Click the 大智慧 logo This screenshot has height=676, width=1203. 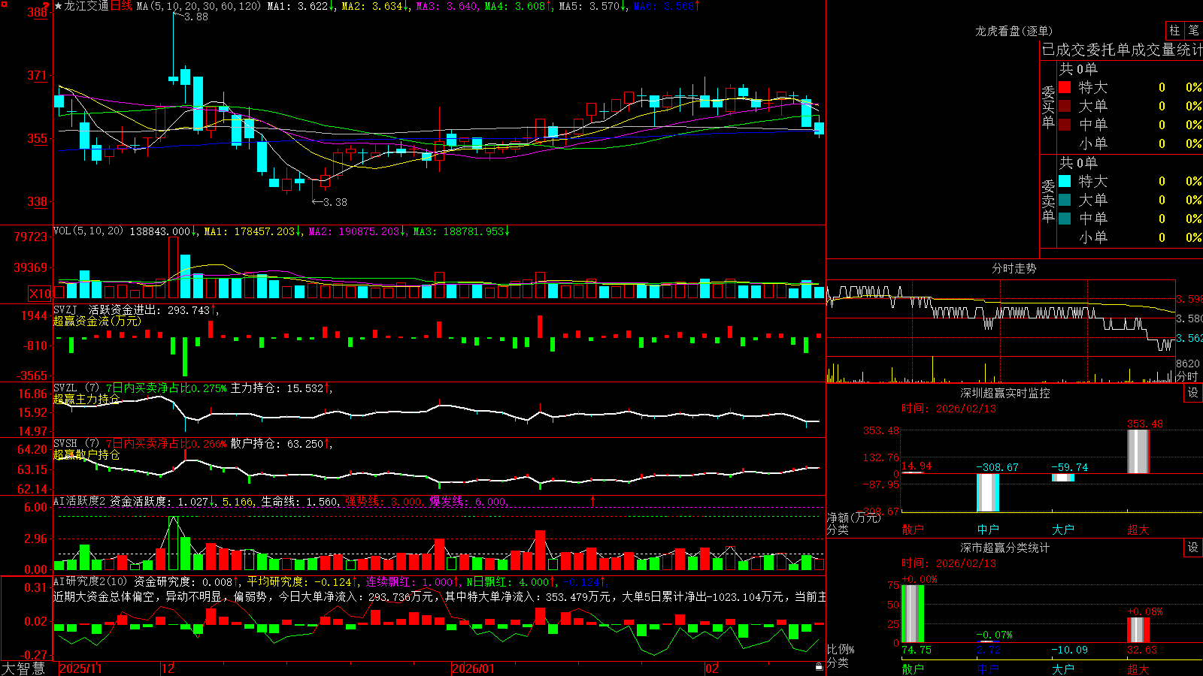(23, 668)
